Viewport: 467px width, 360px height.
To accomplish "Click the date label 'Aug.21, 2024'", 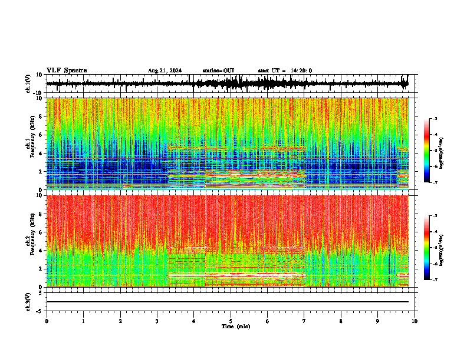I will coord(165,71).
